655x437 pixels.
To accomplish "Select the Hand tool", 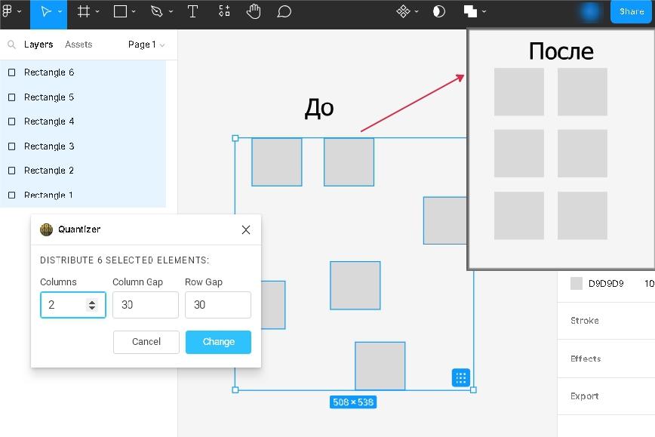I will coord(254,11).
